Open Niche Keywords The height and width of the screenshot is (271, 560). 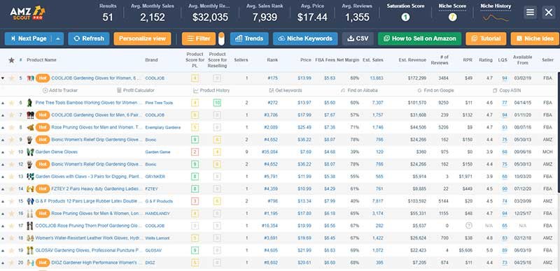click(x=305, y=38)
